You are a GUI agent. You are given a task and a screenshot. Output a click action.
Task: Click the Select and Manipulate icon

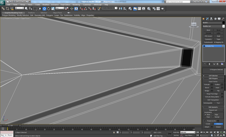point(72,8)
